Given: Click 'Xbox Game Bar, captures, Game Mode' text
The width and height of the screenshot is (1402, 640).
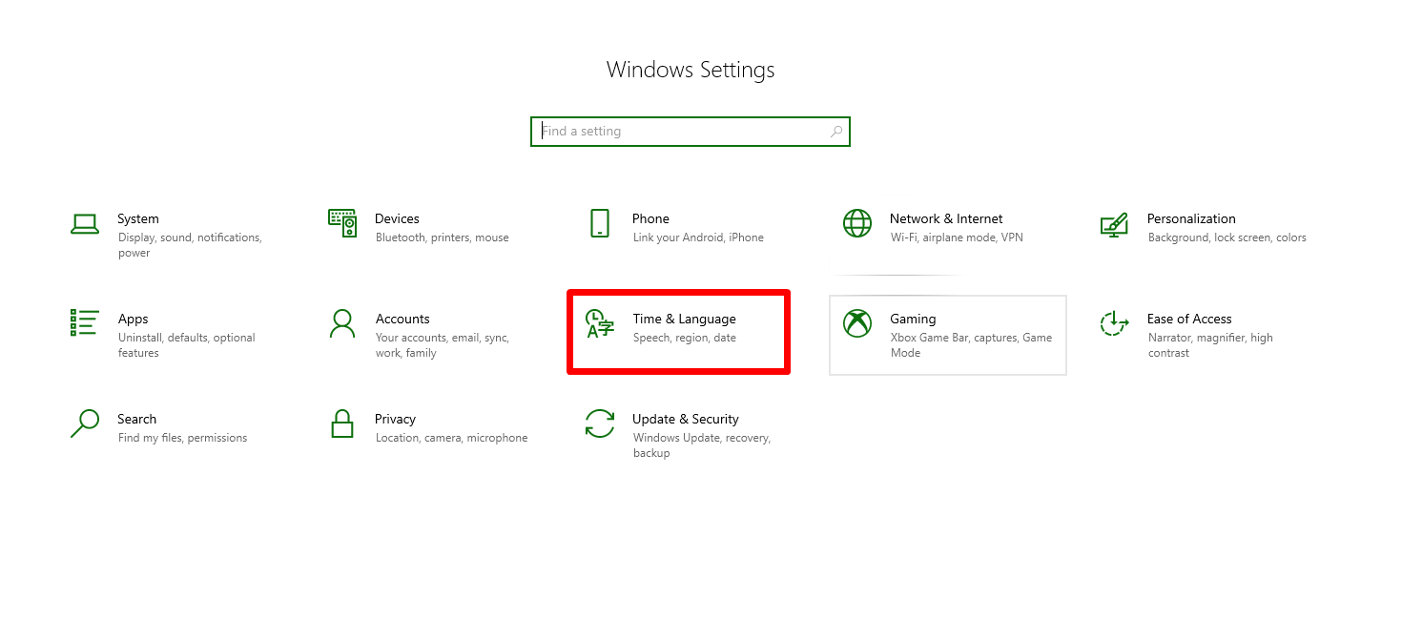Looking at the screenshot, I should [x=971, y=345].
